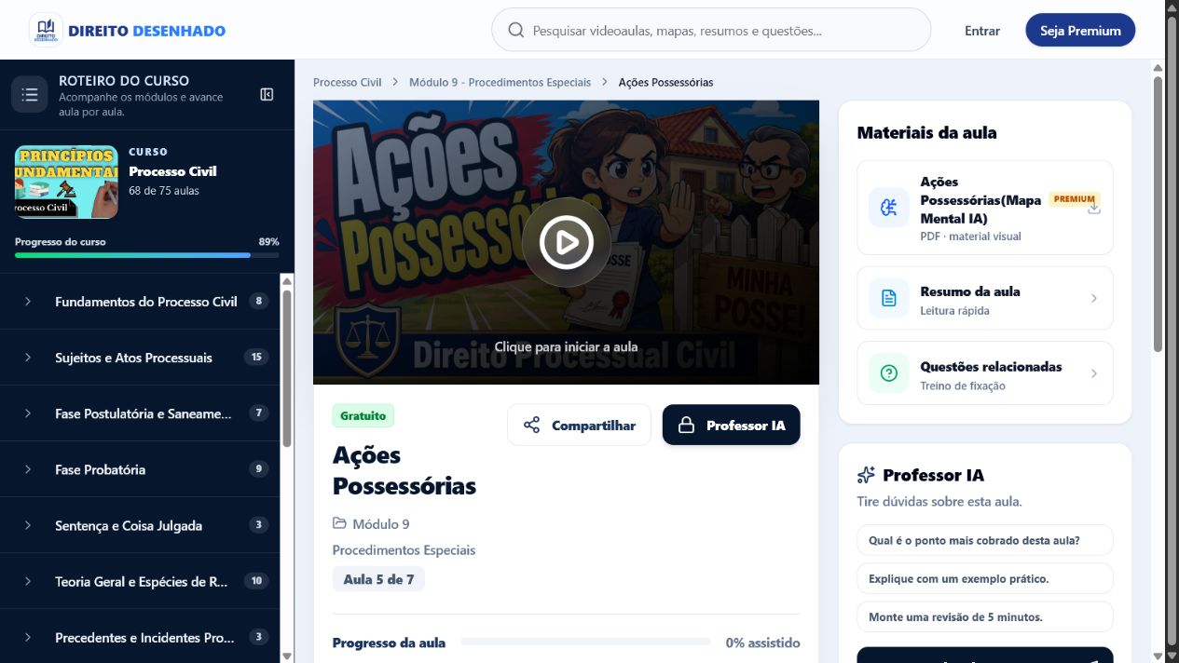Expand Fase Postulatória e Saneamento module
Viewport: 1179px width, 663px height.
click(140, 413)
